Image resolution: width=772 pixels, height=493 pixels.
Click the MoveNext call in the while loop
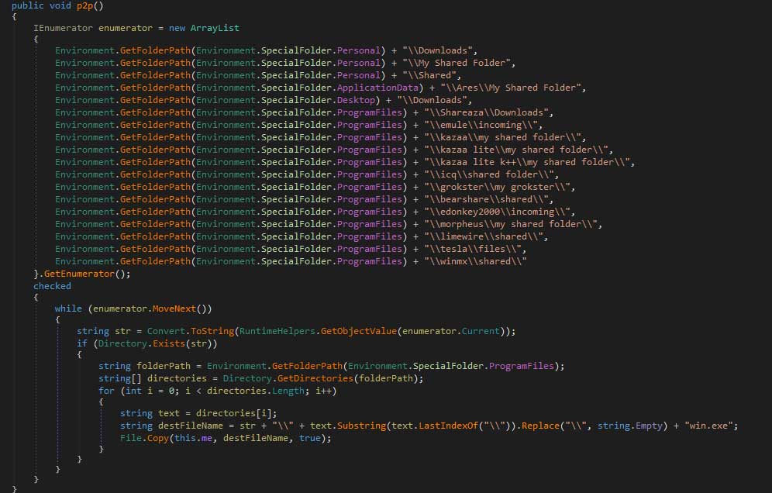click(x=174, y=309)
